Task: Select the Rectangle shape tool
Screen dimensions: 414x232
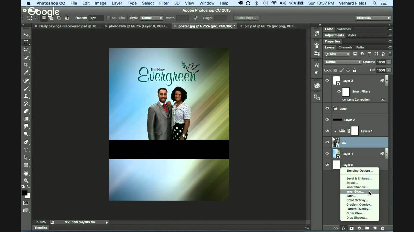Action: (26, 165)
